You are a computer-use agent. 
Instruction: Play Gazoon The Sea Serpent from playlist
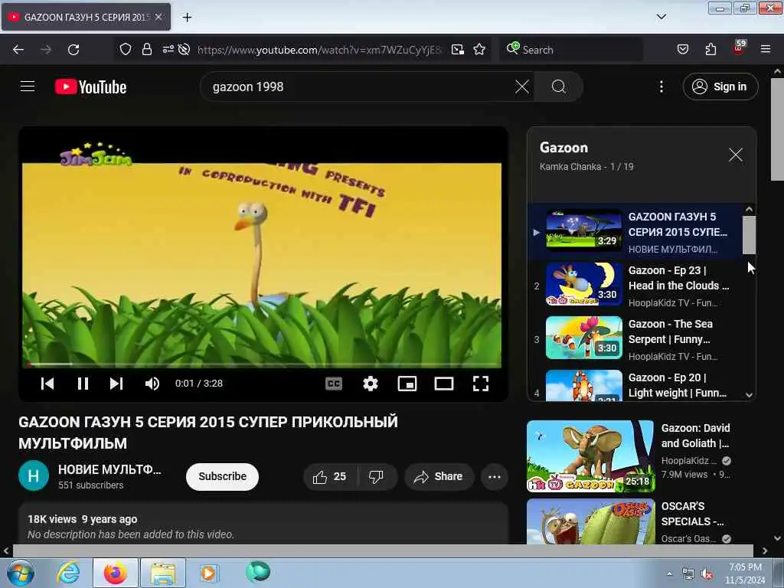point(635,339)
